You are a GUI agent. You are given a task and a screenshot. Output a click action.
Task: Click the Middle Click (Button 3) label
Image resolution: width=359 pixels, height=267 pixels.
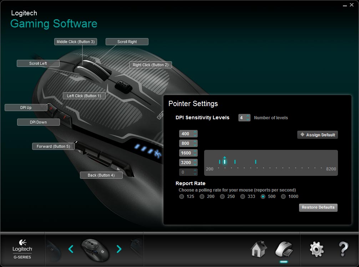pos(76,42)
